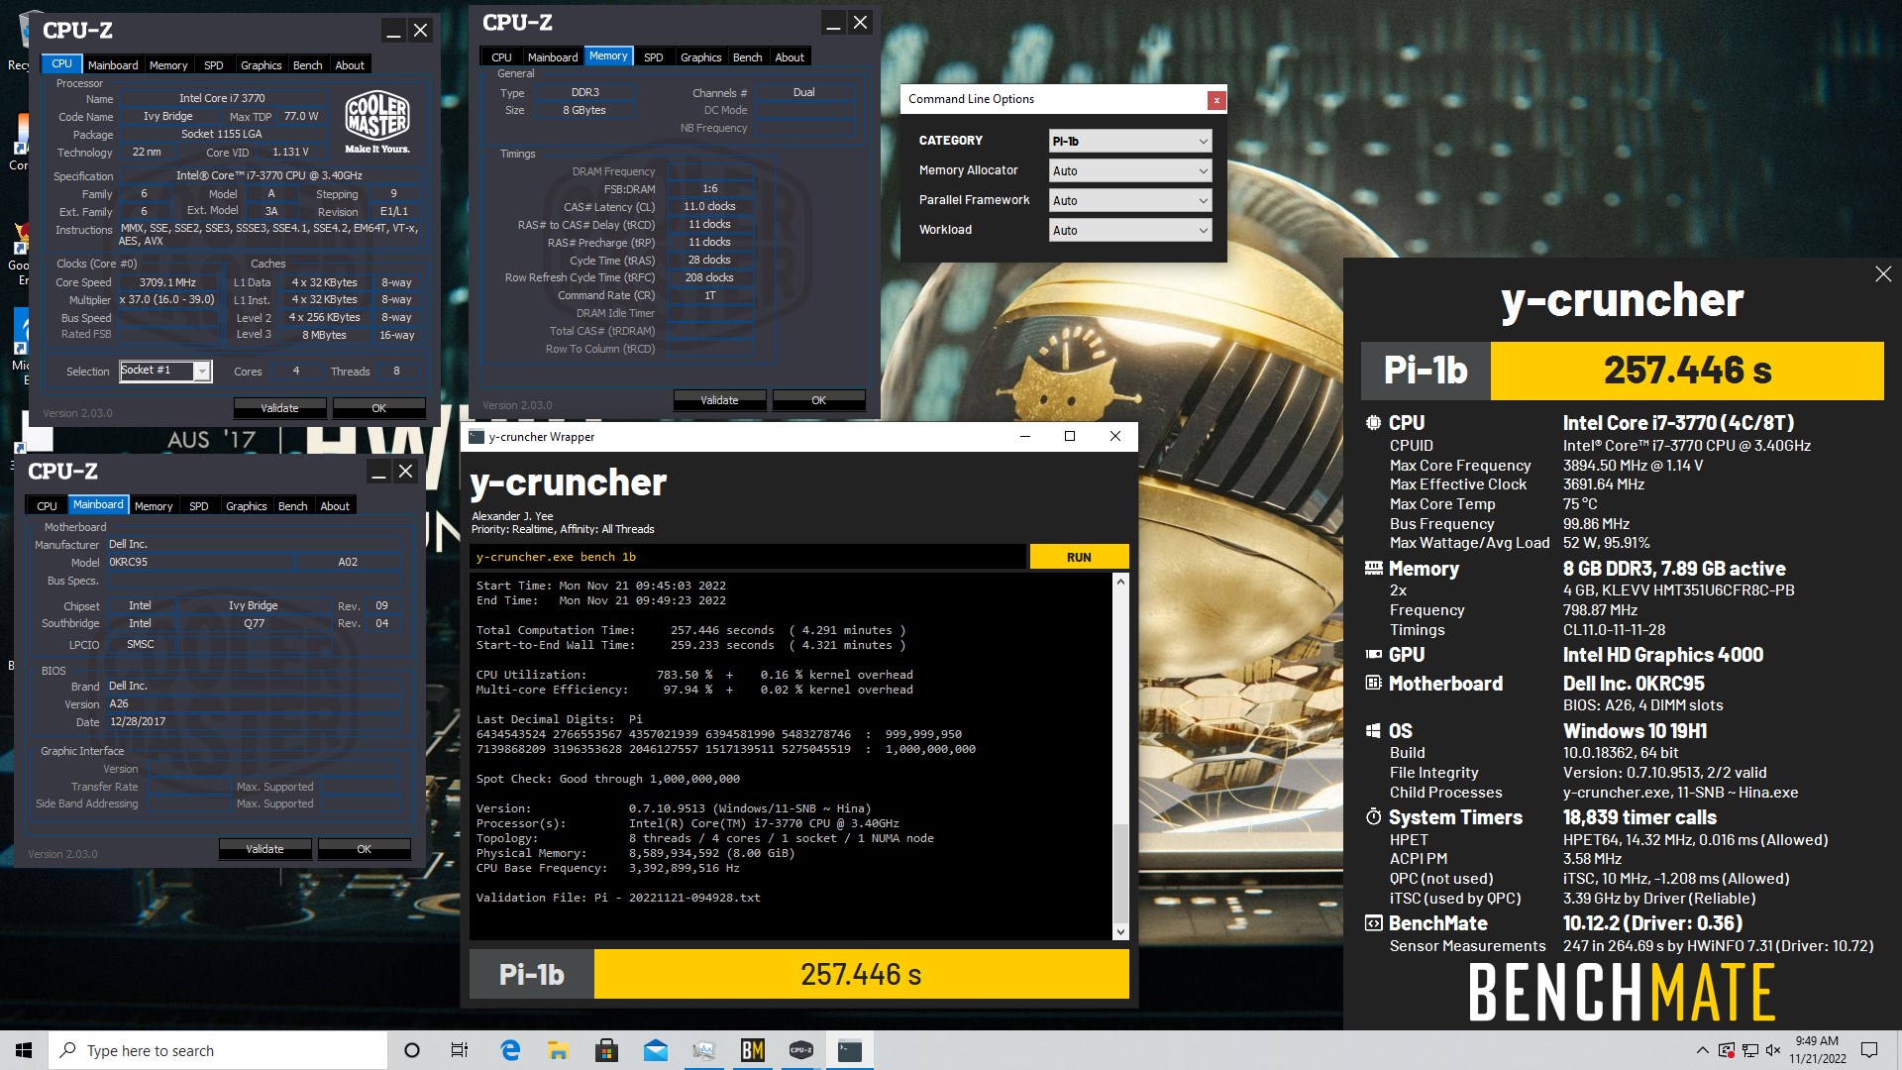
Task: Click the Core Speed value 3709.1 MHz
Action: click(x=167, y=282)
